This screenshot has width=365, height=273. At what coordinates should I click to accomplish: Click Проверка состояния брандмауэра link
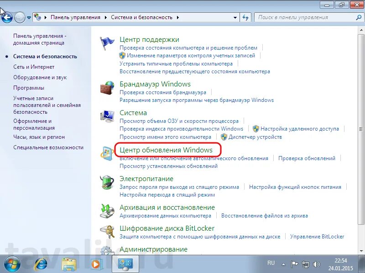(x=163, y=92)
